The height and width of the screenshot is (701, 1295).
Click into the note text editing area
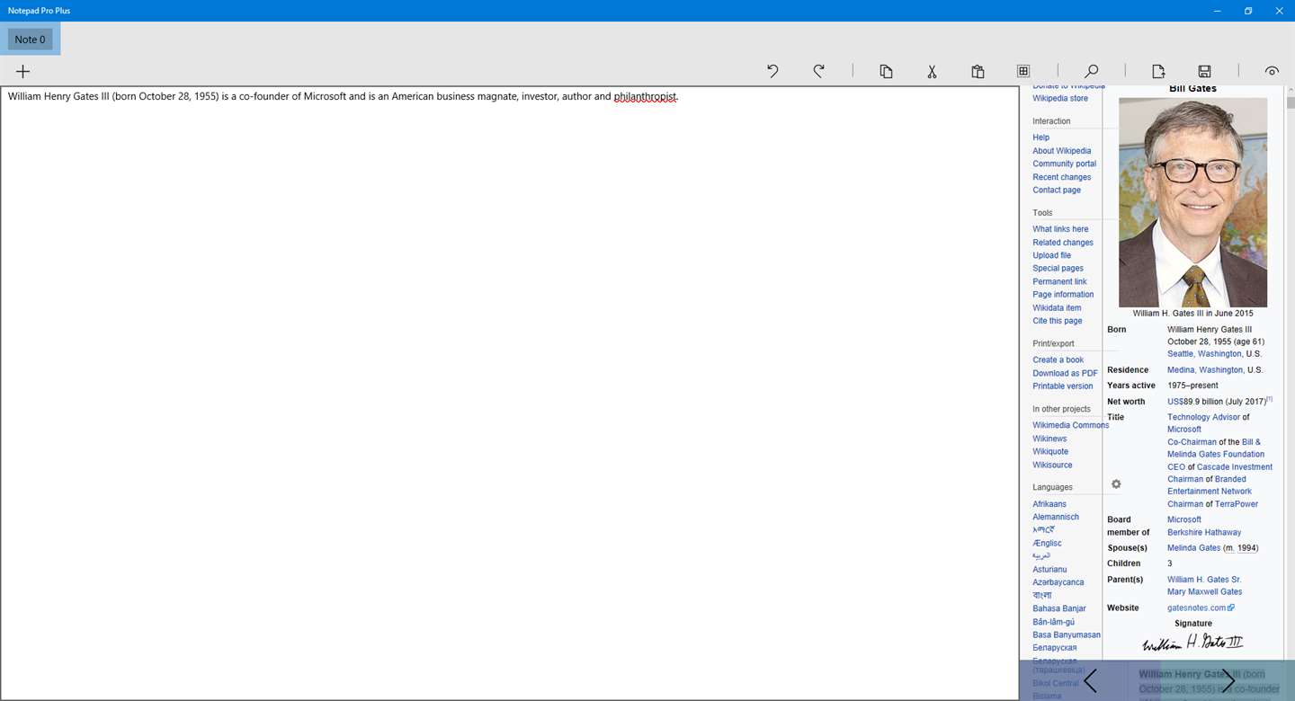point(509,393)
